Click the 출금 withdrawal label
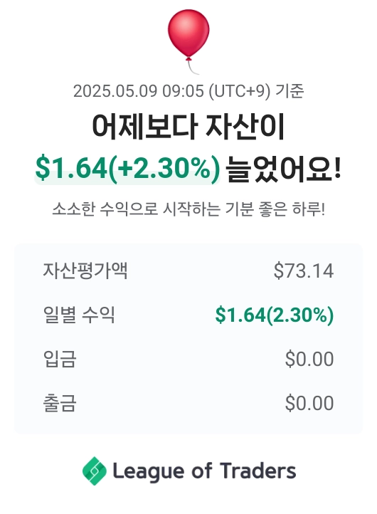Image resolution: width=377 pixels, height=514 pixels. click(x=60, y=402)
